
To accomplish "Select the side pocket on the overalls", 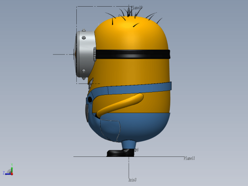I will [x=110, y=130].
